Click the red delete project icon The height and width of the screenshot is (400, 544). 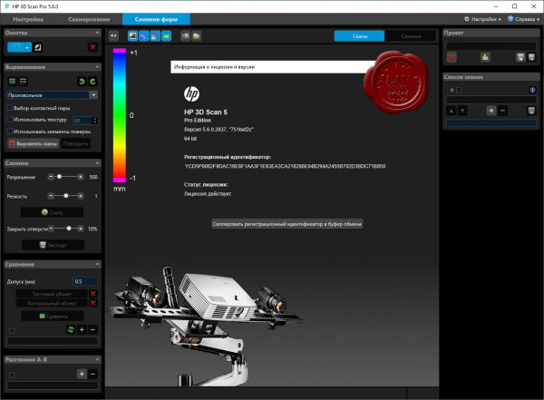click(452, 57)
